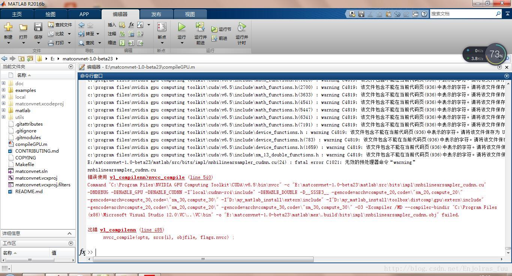Click matconvnet-1.0-beta23 in the address bar
Image resolution: width=512 pixels, height=276 pixels.
click(87, 59)
